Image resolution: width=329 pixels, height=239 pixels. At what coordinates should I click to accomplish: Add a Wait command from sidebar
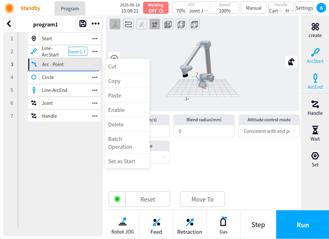tap(315, 133)
